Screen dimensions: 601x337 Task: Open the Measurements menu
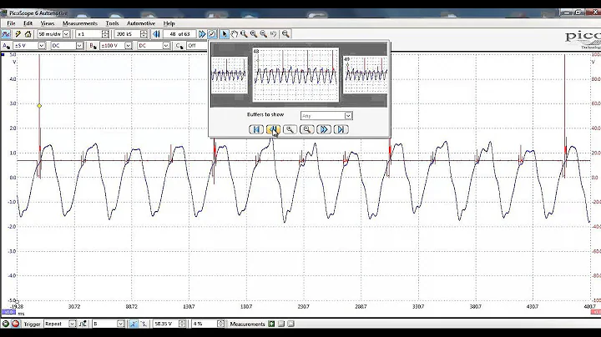tap(80, 23)
